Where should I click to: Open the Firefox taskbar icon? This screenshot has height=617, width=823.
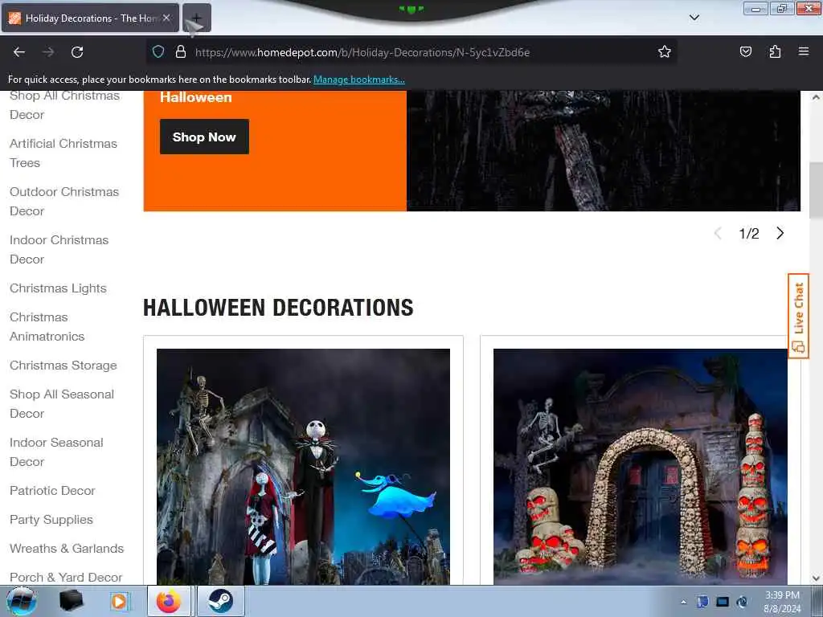[x=169, y=601]
